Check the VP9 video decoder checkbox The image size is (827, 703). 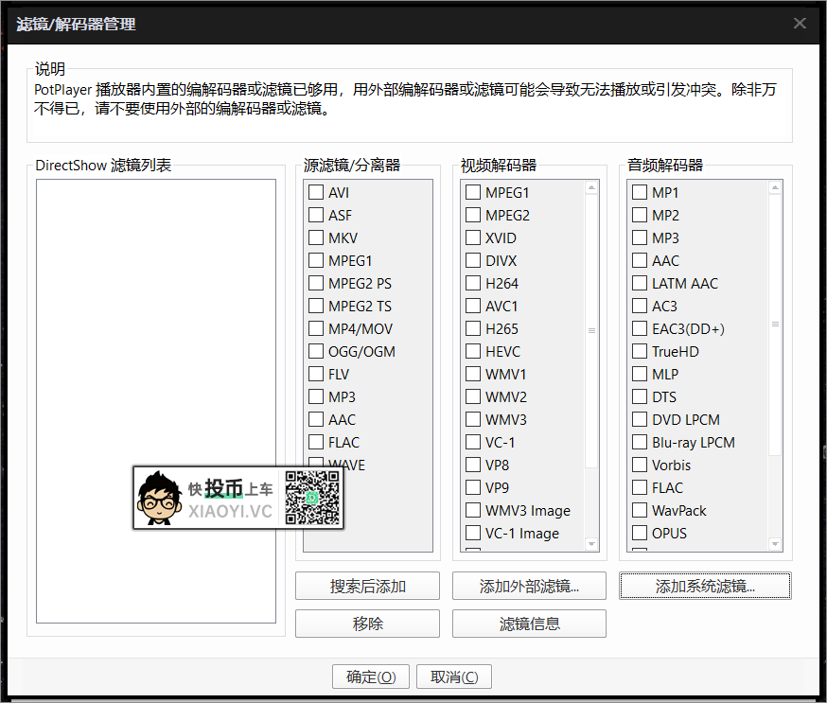pos(472,487)
